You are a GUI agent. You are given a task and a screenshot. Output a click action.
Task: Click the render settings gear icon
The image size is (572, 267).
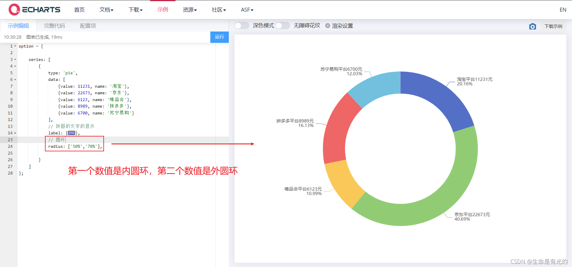(328, 26)
